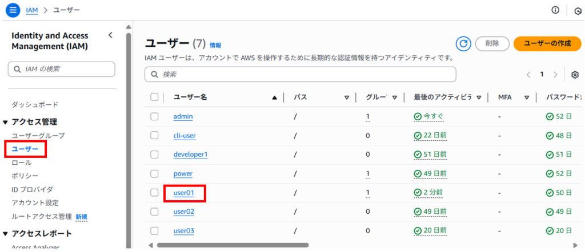Click the sidebar vertical scrollbar

pos(129,141)
